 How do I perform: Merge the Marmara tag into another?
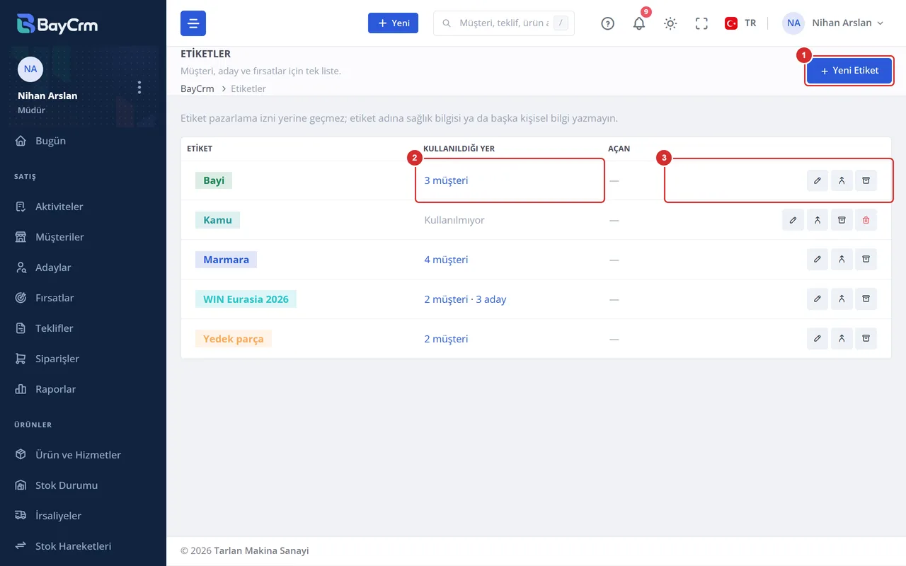point(842,260)
